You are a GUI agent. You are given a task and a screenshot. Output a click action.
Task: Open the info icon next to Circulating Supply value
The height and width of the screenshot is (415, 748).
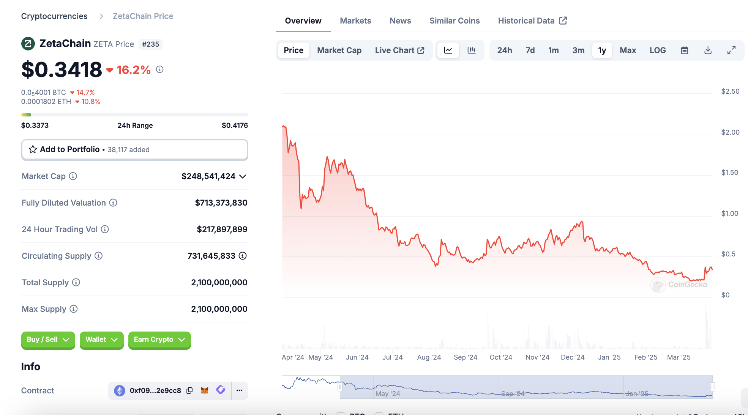point(243,256)
